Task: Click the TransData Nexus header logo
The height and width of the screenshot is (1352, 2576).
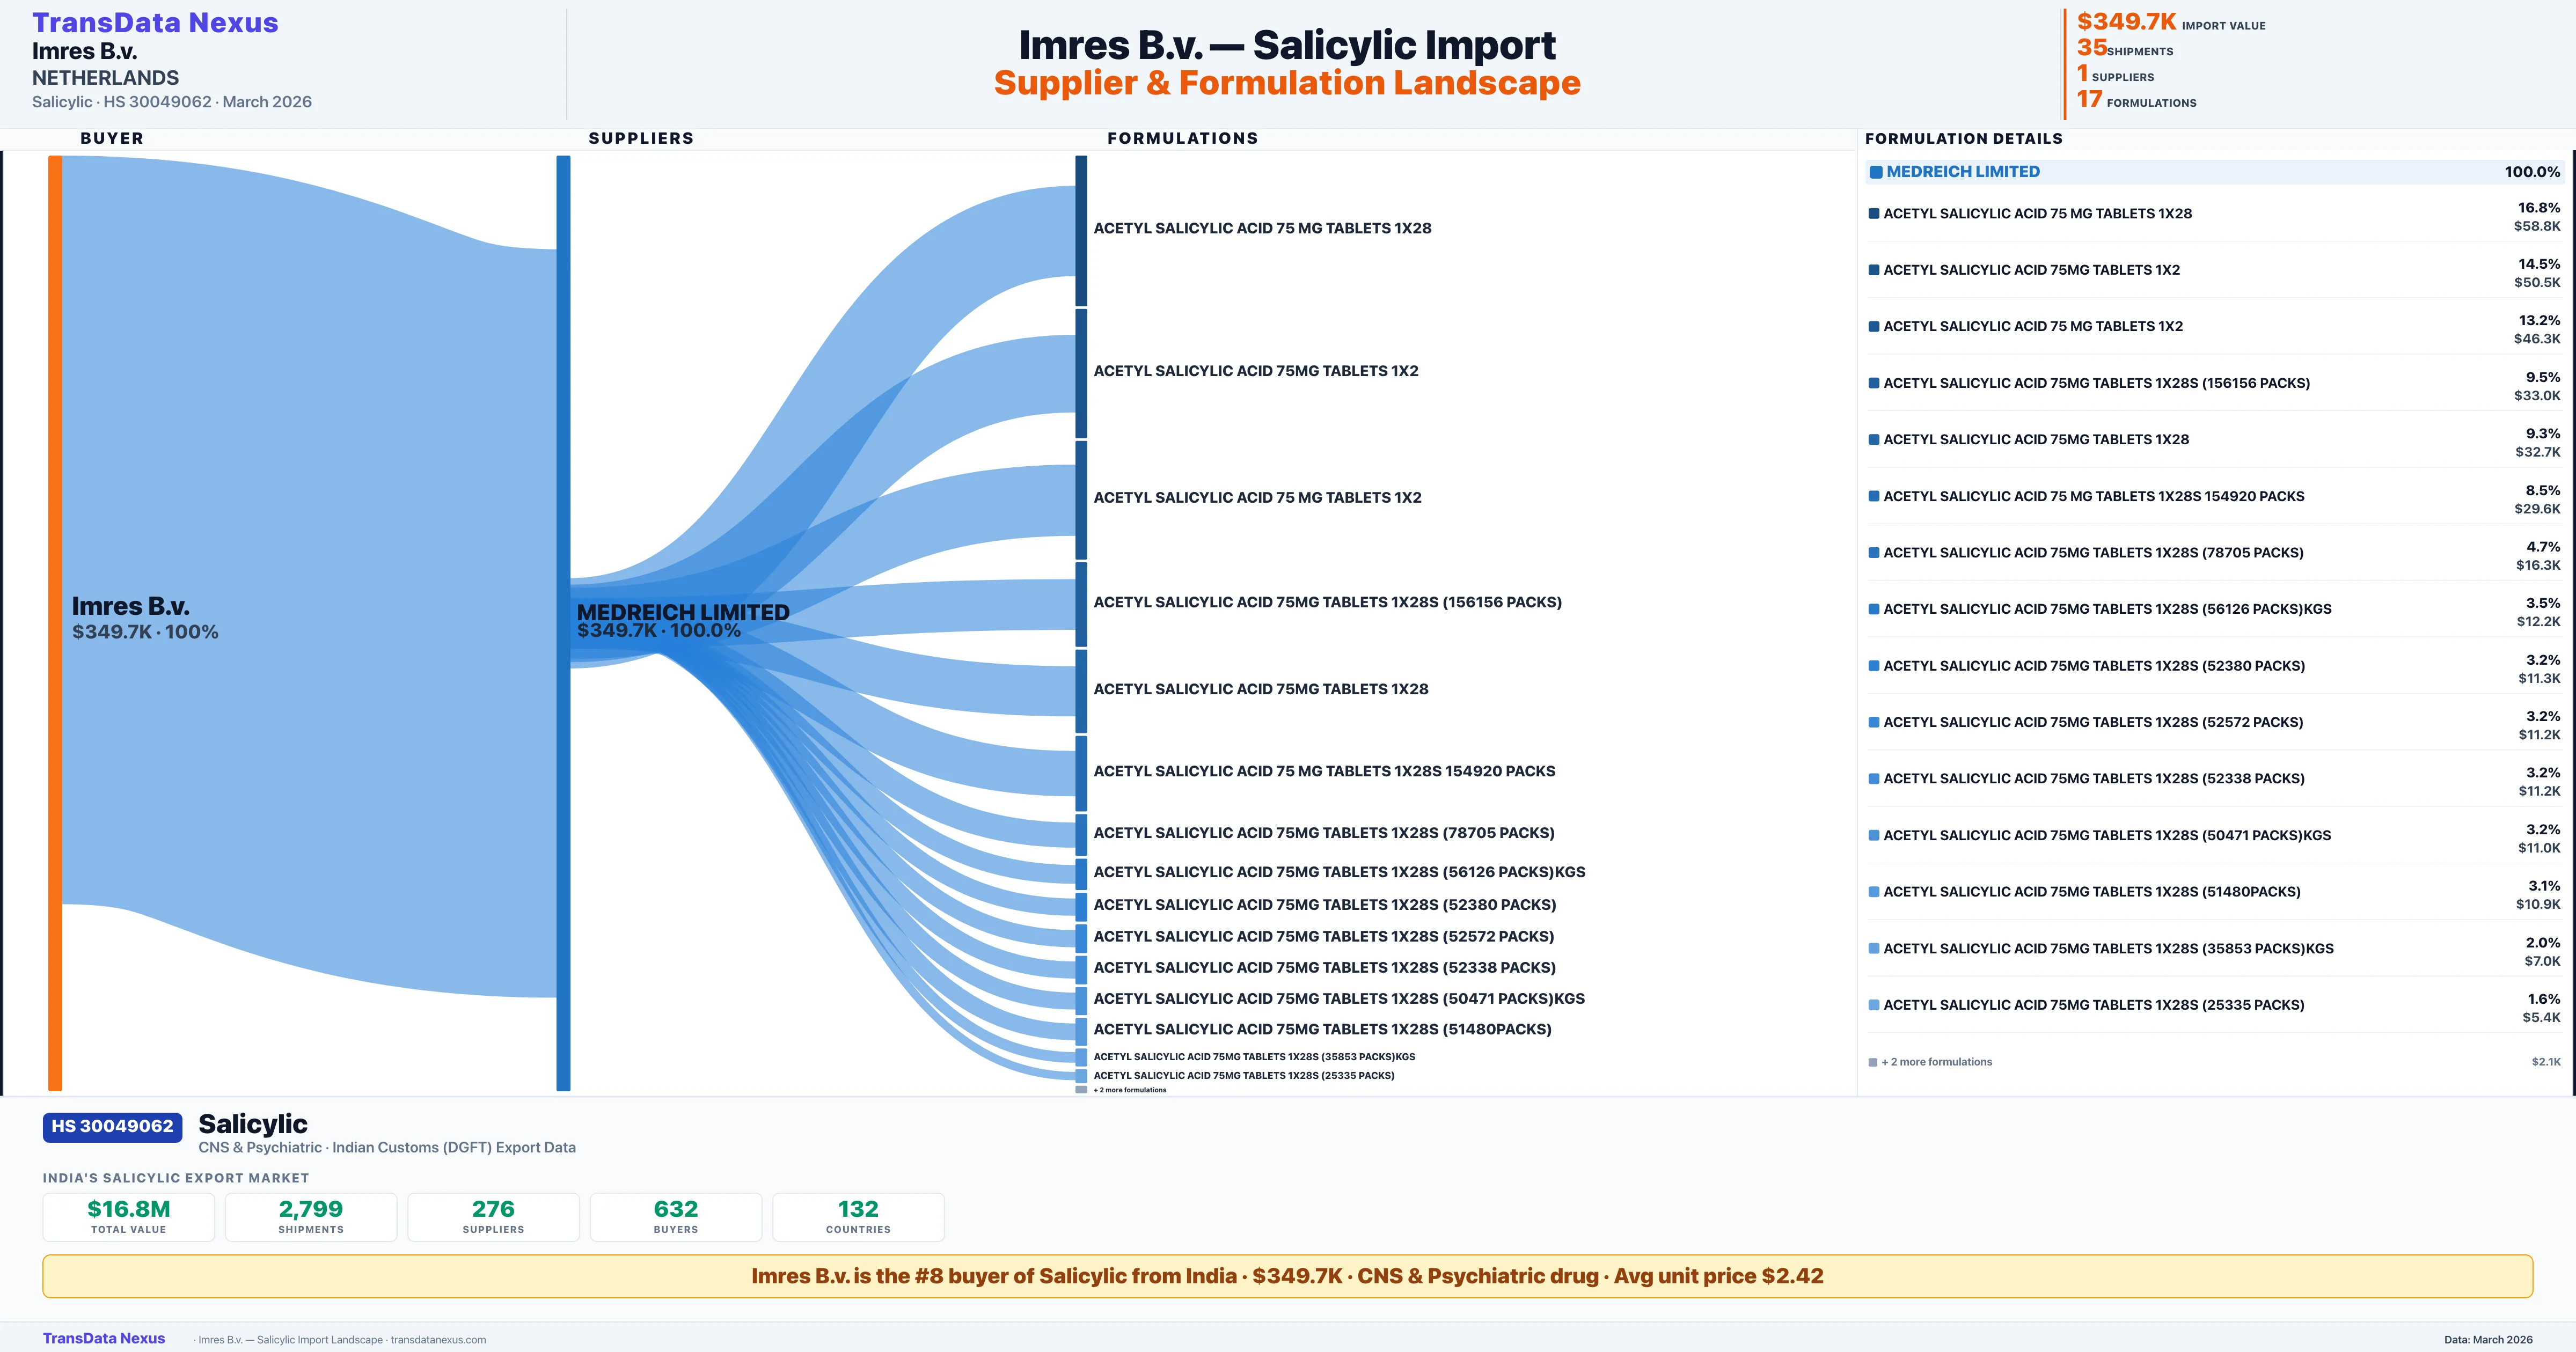Action: pos(155,22)
